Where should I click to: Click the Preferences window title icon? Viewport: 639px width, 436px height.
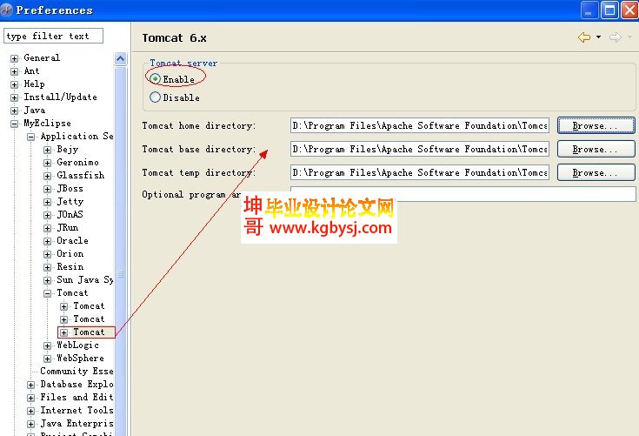[7, 10]
